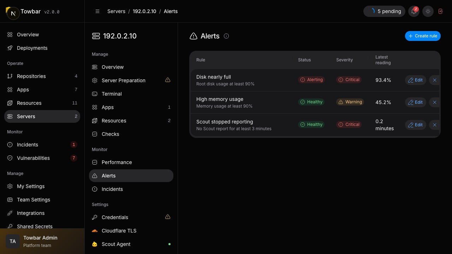Switch theme with the sun icon

pos(428,11)
